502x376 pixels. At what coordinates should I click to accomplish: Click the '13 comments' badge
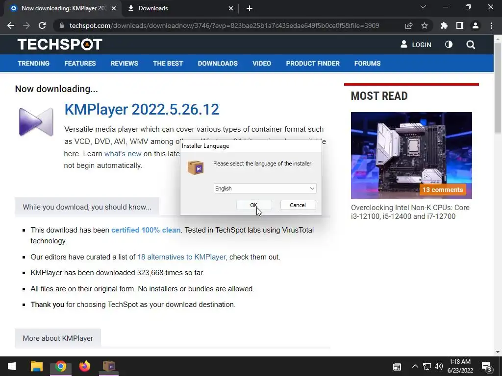click(443, 189)
